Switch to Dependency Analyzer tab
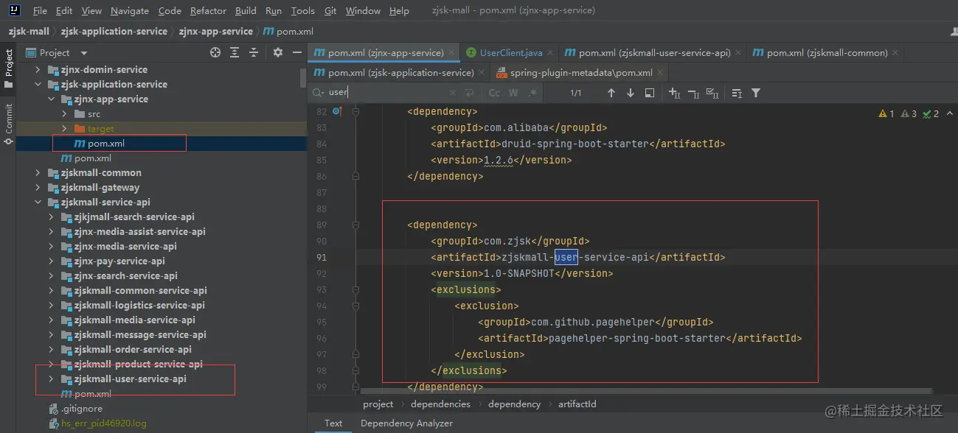This screenshot has width=958, height=433. (406, 423)
